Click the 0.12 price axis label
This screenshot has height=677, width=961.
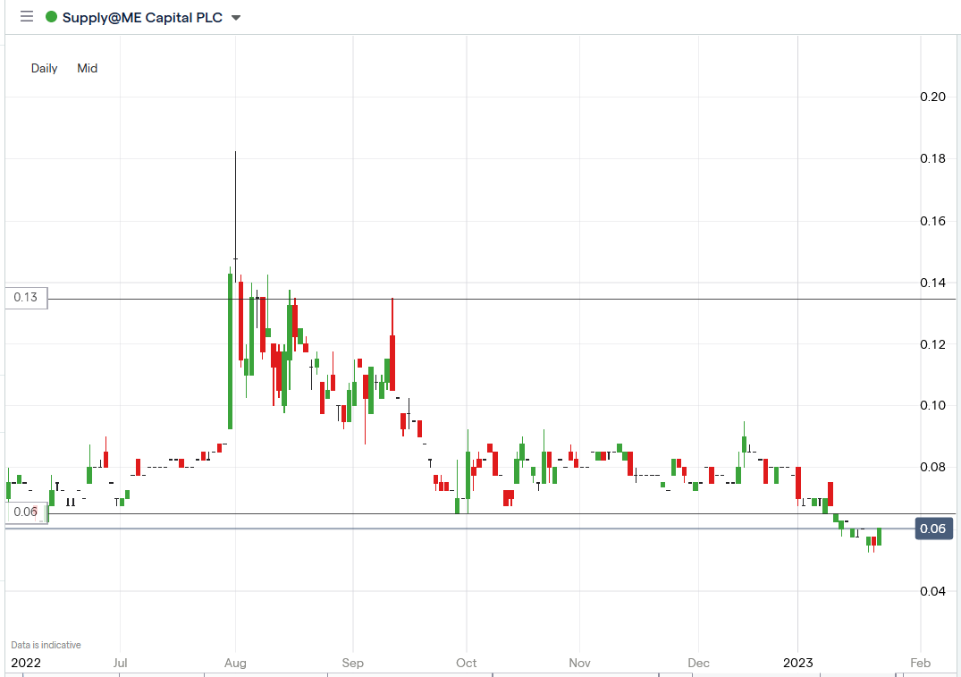tap(932, 344)
